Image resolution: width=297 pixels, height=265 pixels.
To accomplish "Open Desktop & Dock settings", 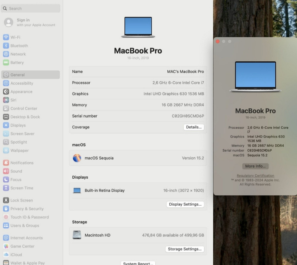I will pos(25,117).
